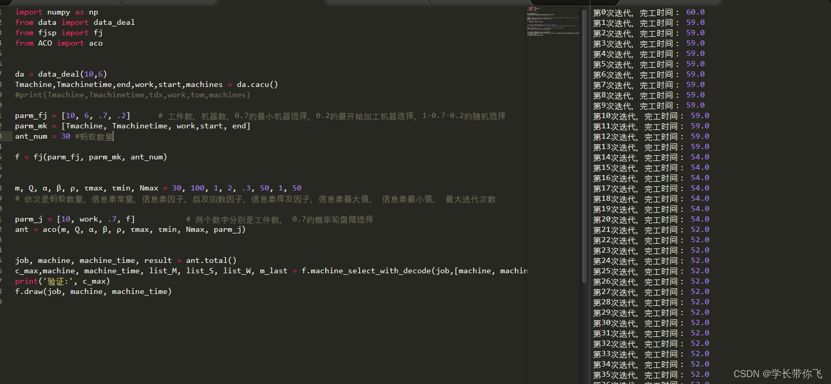831x384 pixels.
Task: Click the 'f = fj(parm_fj, parm_mk, ant_num)' line
Action: (91, 157)
